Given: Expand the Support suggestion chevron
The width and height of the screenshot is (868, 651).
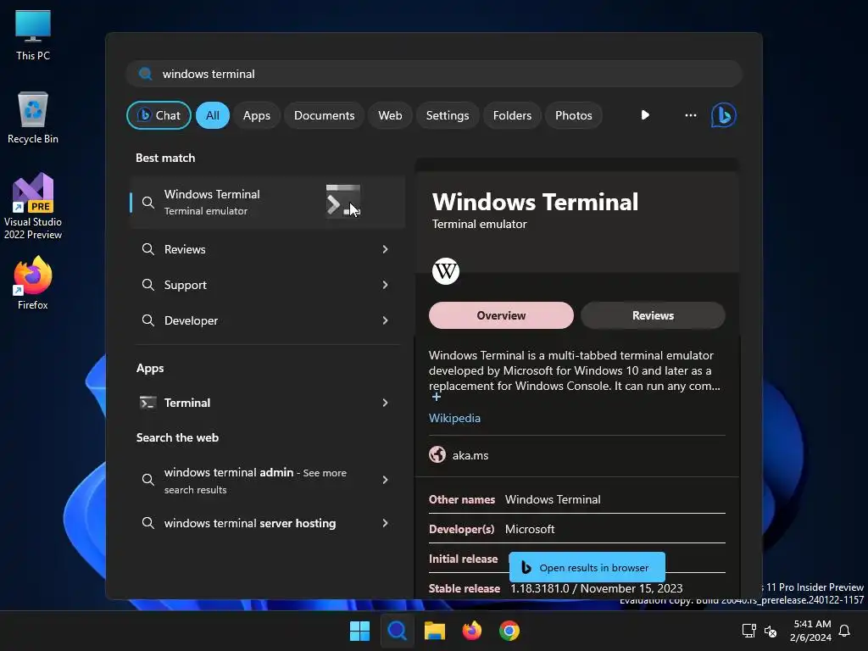Looking at the screenshot, I should pos(386,285).
